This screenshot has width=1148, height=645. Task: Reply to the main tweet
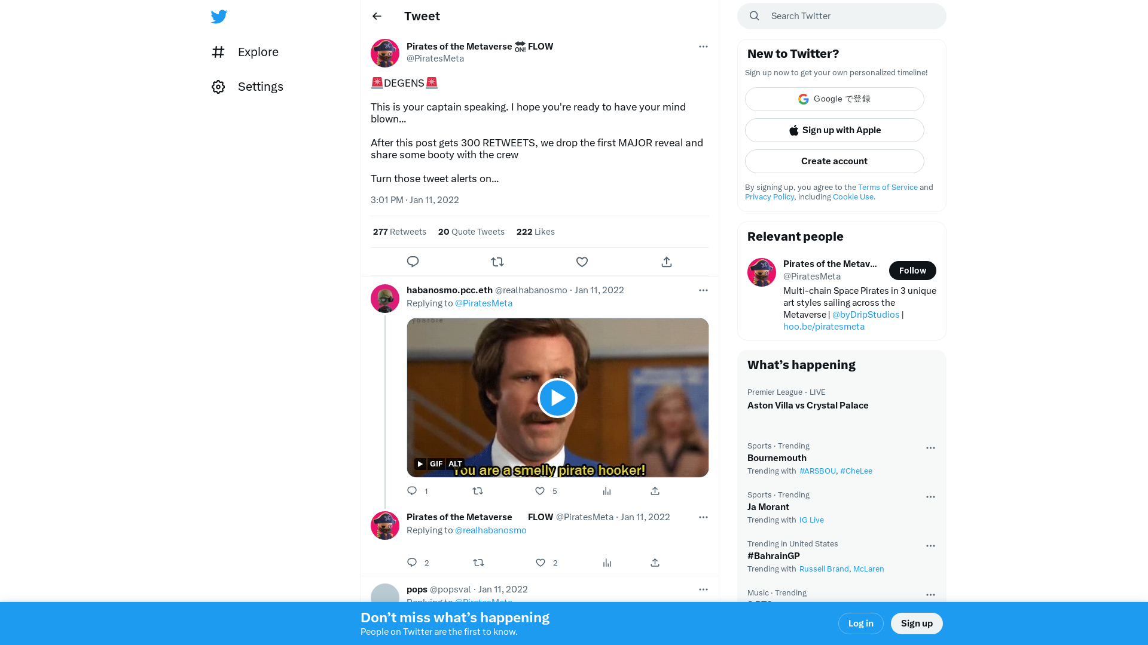pyautogui.click(x=413, y=262)
